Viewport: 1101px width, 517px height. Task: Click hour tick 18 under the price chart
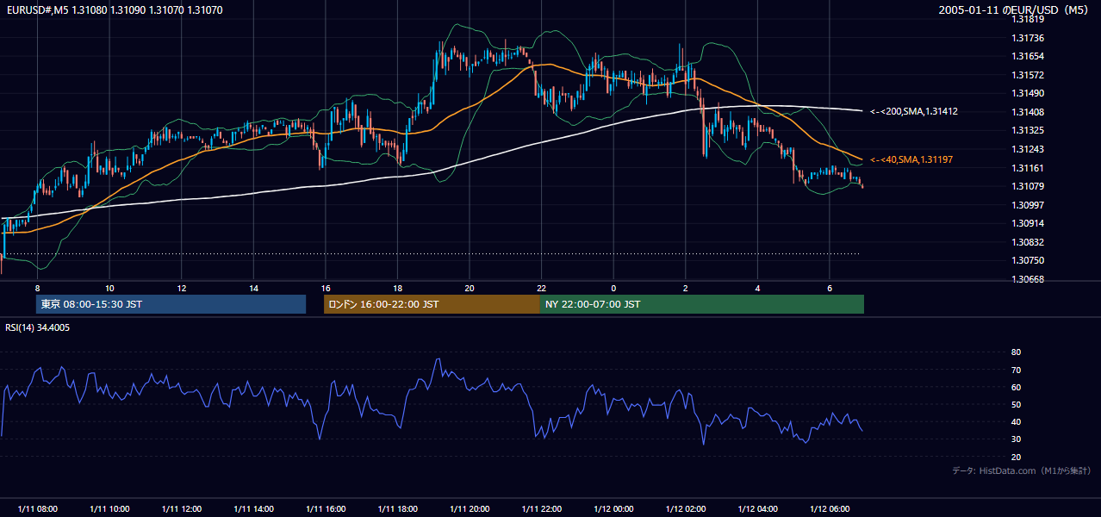pos(397,288)
